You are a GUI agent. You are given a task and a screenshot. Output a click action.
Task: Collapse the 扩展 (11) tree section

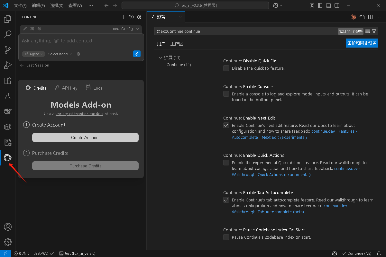[161, 58]
